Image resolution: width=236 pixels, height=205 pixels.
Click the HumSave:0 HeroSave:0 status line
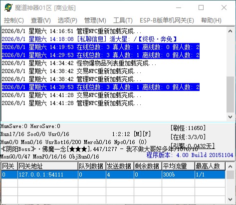[x=30, y=126]
